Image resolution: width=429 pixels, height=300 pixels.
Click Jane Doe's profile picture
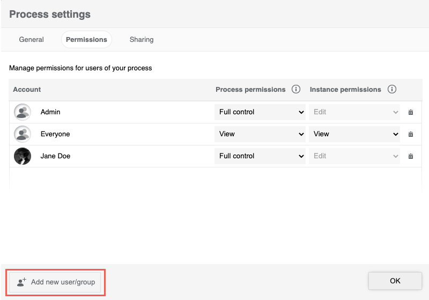coord(22,156)
